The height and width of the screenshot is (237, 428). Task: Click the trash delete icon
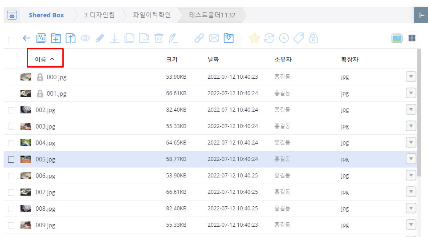tap(159, 38)
